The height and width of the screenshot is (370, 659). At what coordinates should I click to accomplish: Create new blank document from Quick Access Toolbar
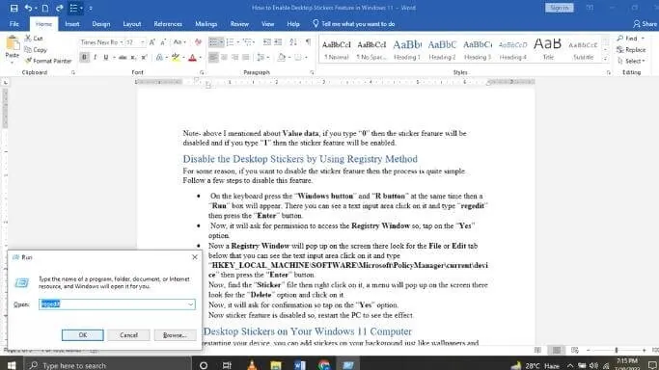pyautogui.click(x=45, y=8)
